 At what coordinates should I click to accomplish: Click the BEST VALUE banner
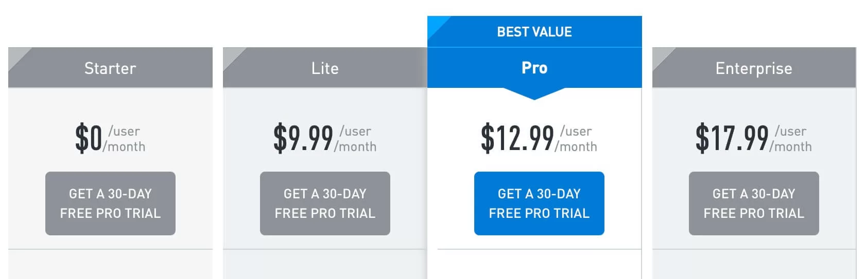[534, 32]
